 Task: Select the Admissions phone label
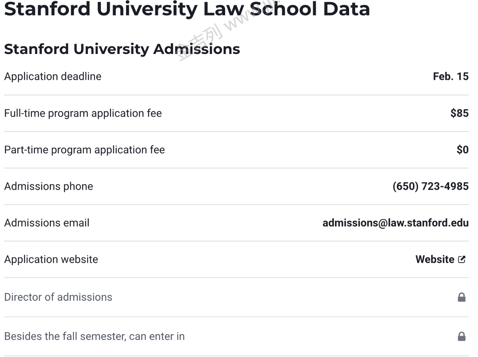coord(49,186)
